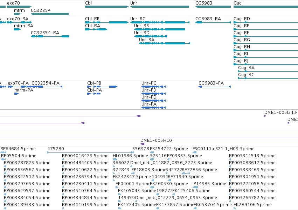Image resolution: width=298 pixels, height=210 pixels.
Task: Select the Unr-RD transcript label
Action: 142,33
